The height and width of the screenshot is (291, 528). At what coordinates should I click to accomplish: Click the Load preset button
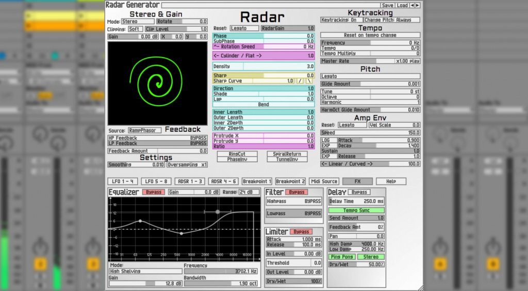(x=402, y=5)
